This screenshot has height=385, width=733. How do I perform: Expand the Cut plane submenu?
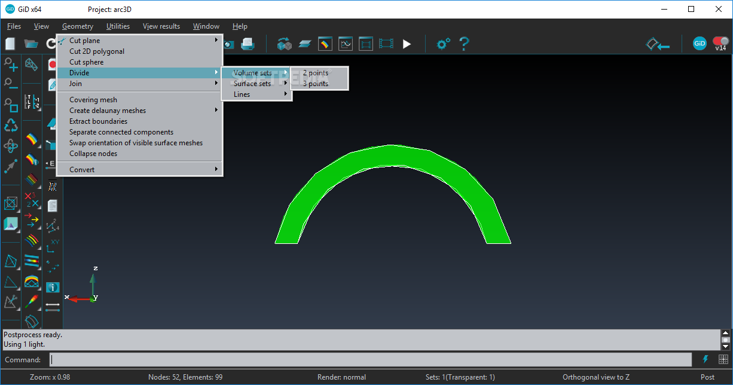[139, 41]
